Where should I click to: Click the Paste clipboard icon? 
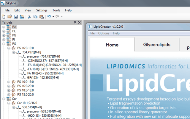pyautogui.click(x=42, y=17)
